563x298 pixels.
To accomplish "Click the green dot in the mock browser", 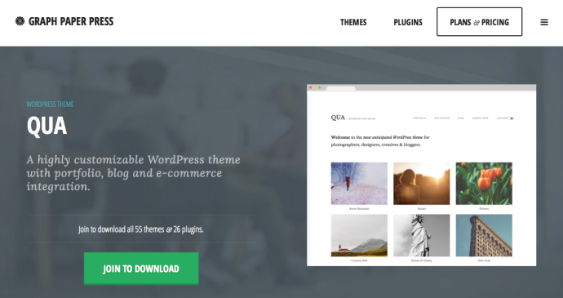I will pos(320,87).
